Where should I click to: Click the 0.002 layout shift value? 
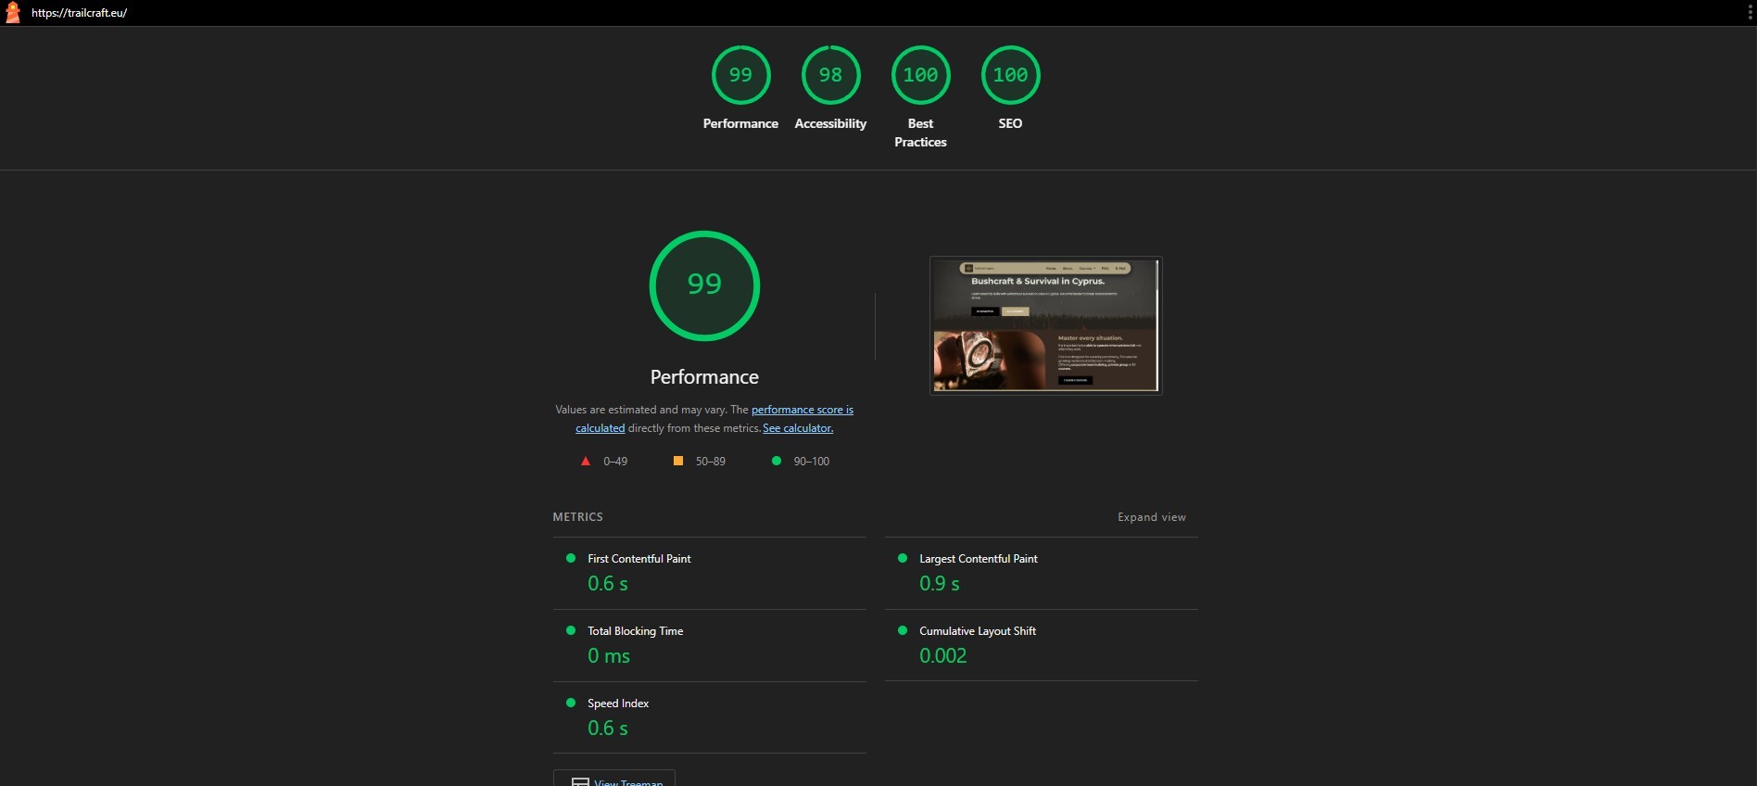pos(943,655)
